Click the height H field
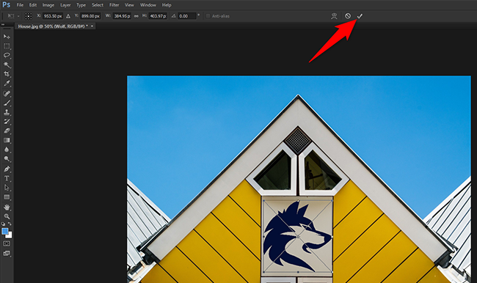Image resolution: width=477 pixels, height=283 pixels. (x=158, y=16)
